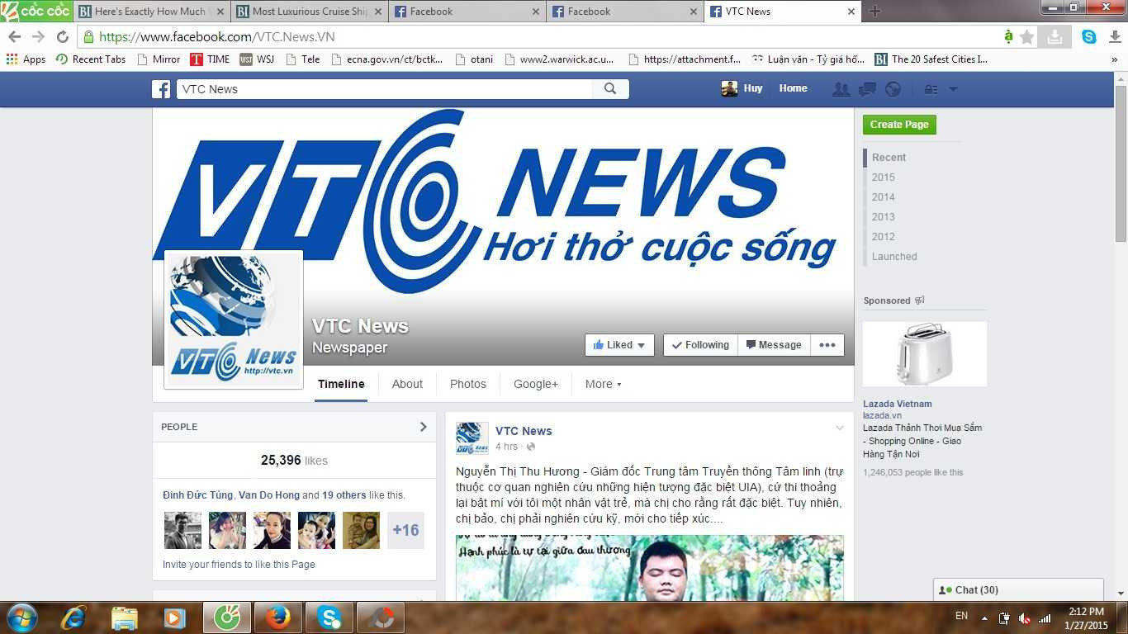
Task: Switch to the Photos tab
Action: click(x=467, y=384)
